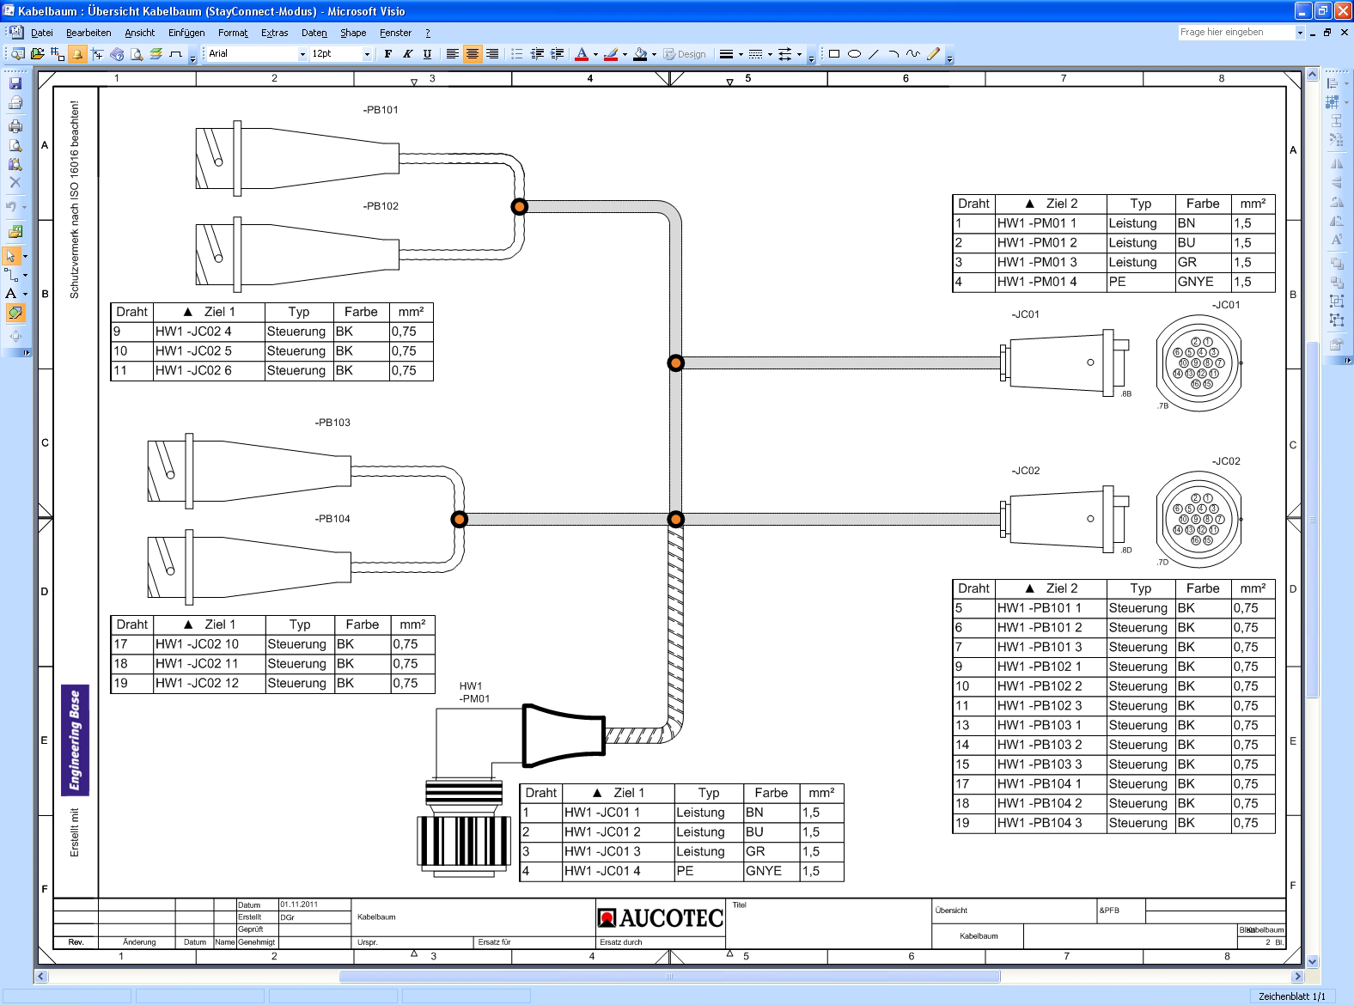The height and width of the screenshot is (1005, 1354).
Task: Select the Ellipse drawing tool
Action: [x=854, y=54]
